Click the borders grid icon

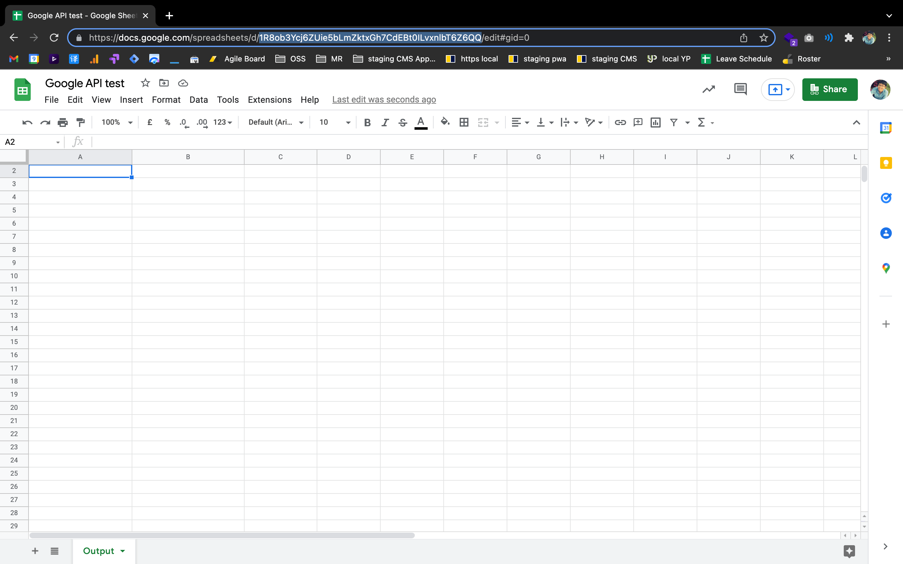coord(464,122)
